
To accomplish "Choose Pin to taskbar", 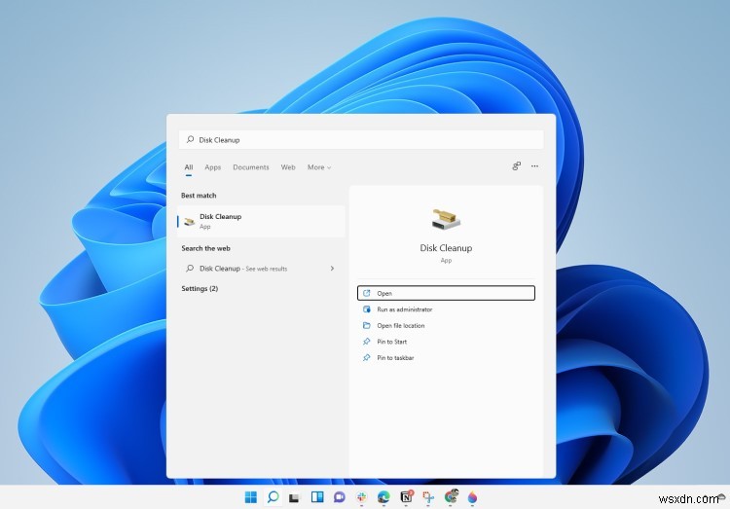I will point(446,357).
